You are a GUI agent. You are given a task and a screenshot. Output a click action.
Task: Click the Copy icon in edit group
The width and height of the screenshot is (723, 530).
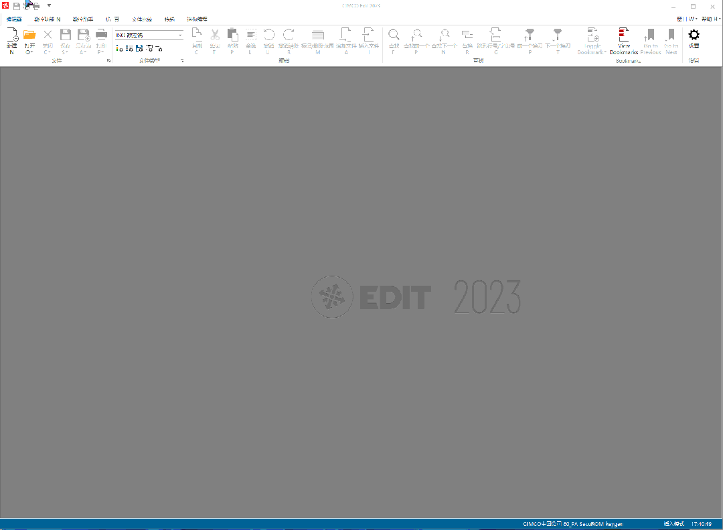click(x=197, y=35)
